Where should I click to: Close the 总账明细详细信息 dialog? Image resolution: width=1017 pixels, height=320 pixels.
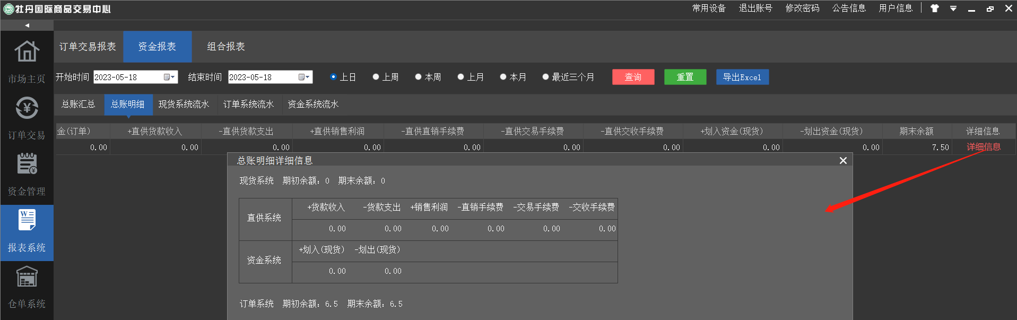(843, 161)
